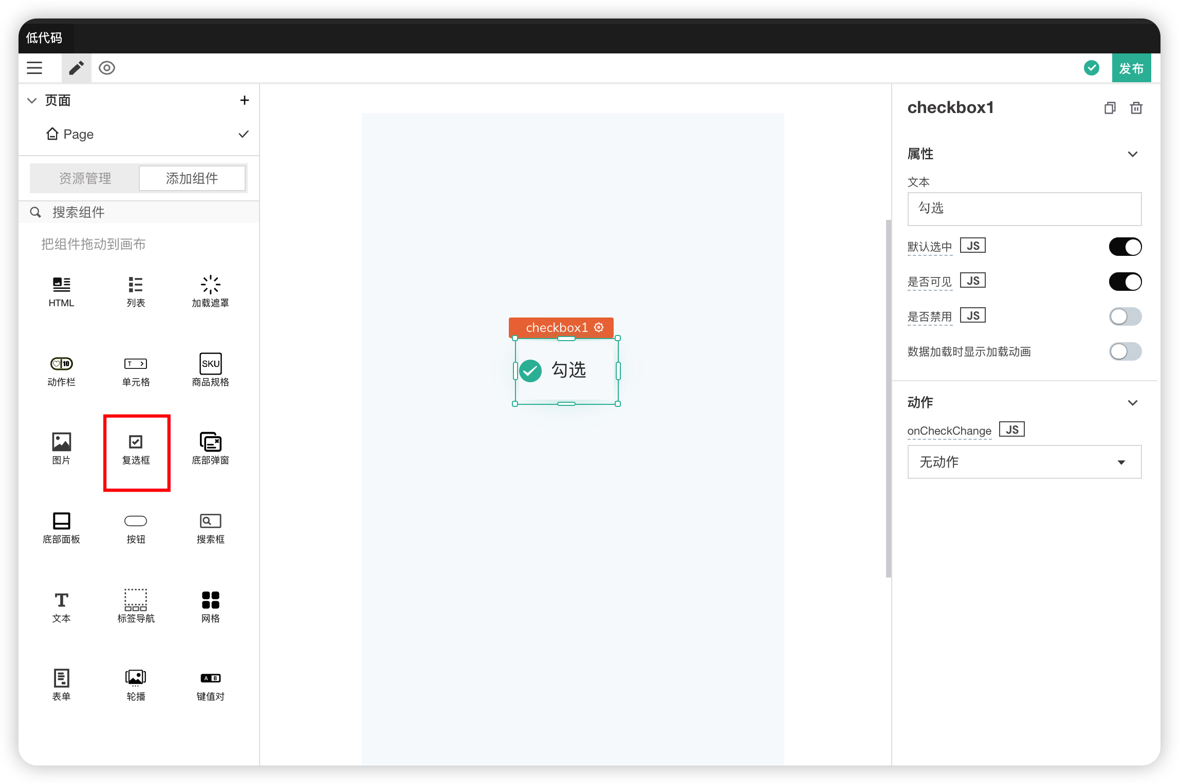Toggle 数据加载时显示加载动画 switch

1125,351
